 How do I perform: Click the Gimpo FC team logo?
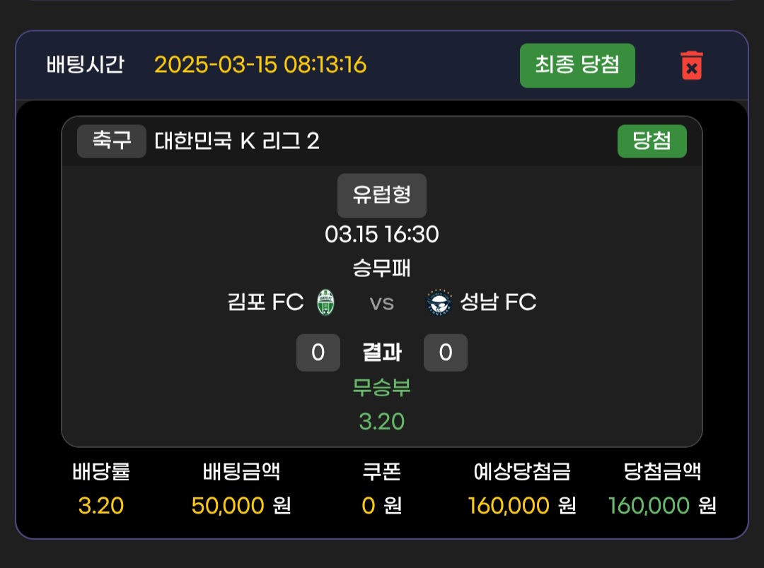click(326, 302)
